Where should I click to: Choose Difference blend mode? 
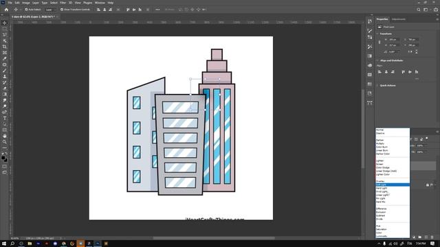tap(393, 209)
